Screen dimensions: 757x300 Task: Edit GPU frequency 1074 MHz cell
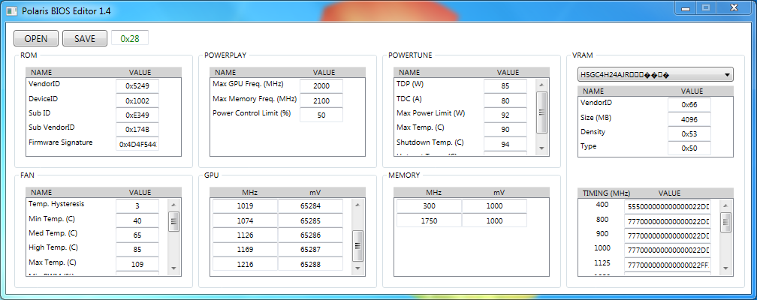tap(245, 220)
